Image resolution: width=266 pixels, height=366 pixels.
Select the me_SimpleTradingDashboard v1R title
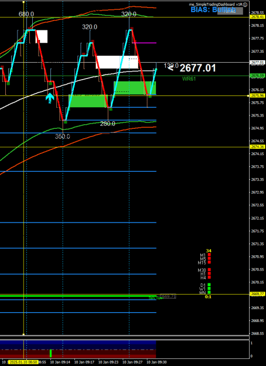[216, 4]
